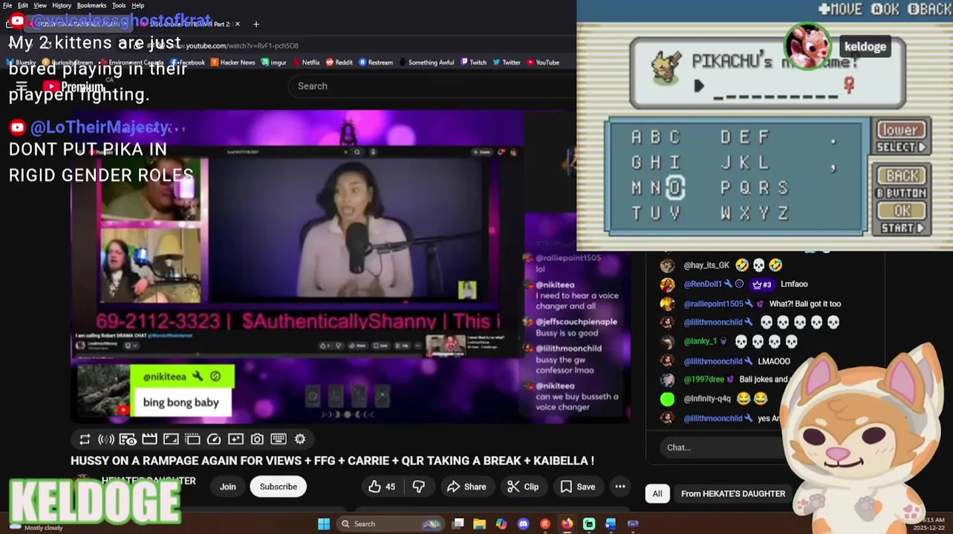
Task: Select letter A on game keyboard
Action: click(636, 137)
